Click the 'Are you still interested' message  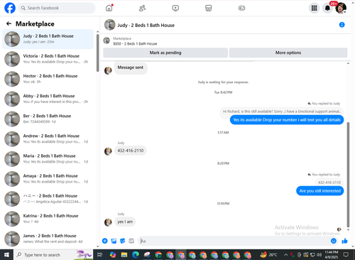320,191
